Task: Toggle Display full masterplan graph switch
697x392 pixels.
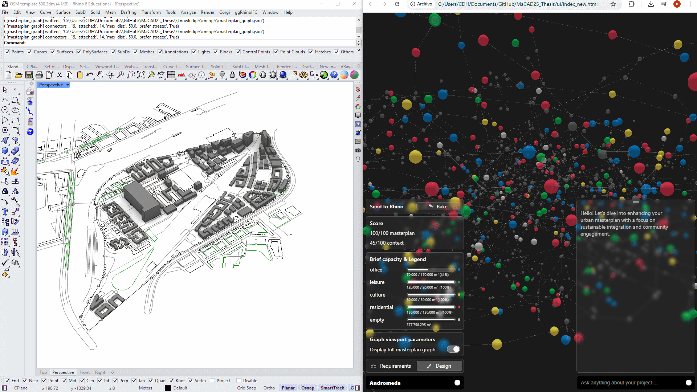Action: point(453,349)
